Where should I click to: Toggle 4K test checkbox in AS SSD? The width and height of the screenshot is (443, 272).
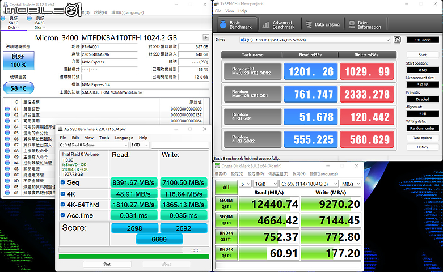(63, 194)
